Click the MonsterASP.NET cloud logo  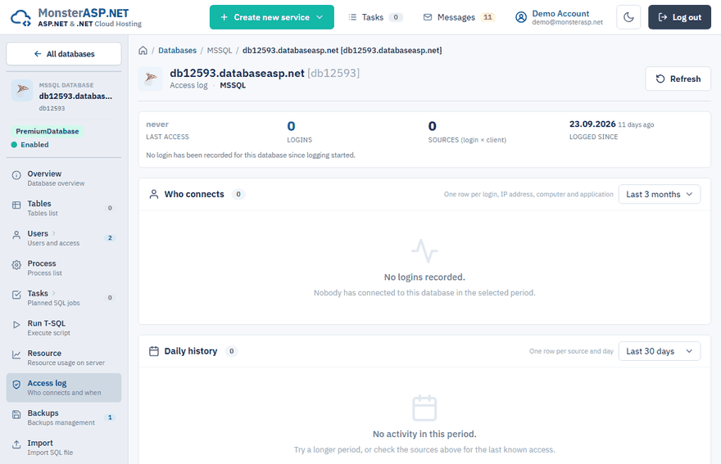[x=20, y=17]
